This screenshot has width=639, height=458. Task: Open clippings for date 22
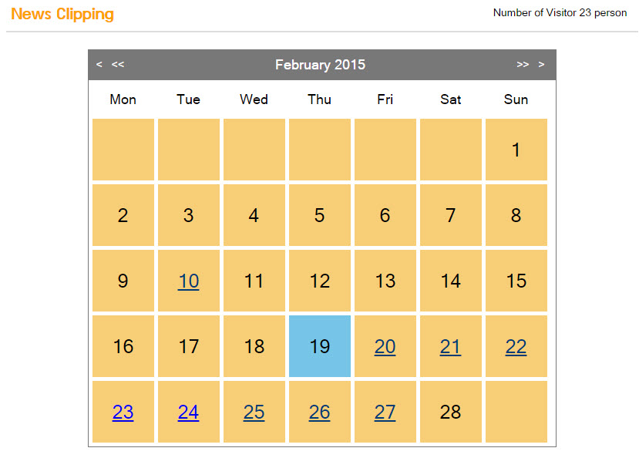(516, 346)
